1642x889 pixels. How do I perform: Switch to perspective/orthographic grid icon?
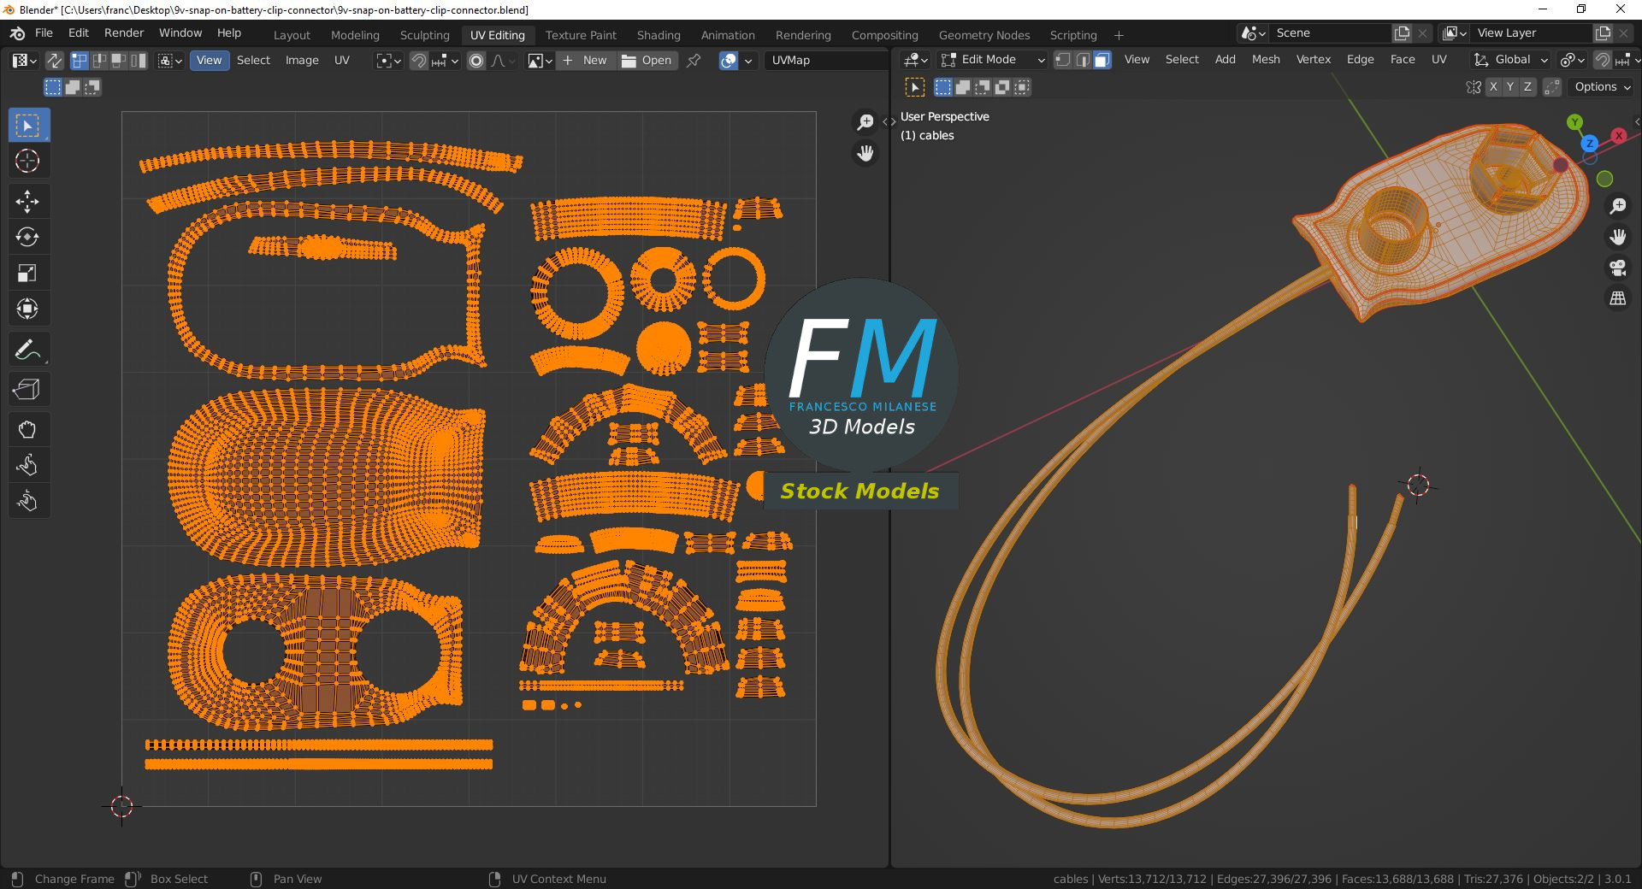[x=1617, y=299]
